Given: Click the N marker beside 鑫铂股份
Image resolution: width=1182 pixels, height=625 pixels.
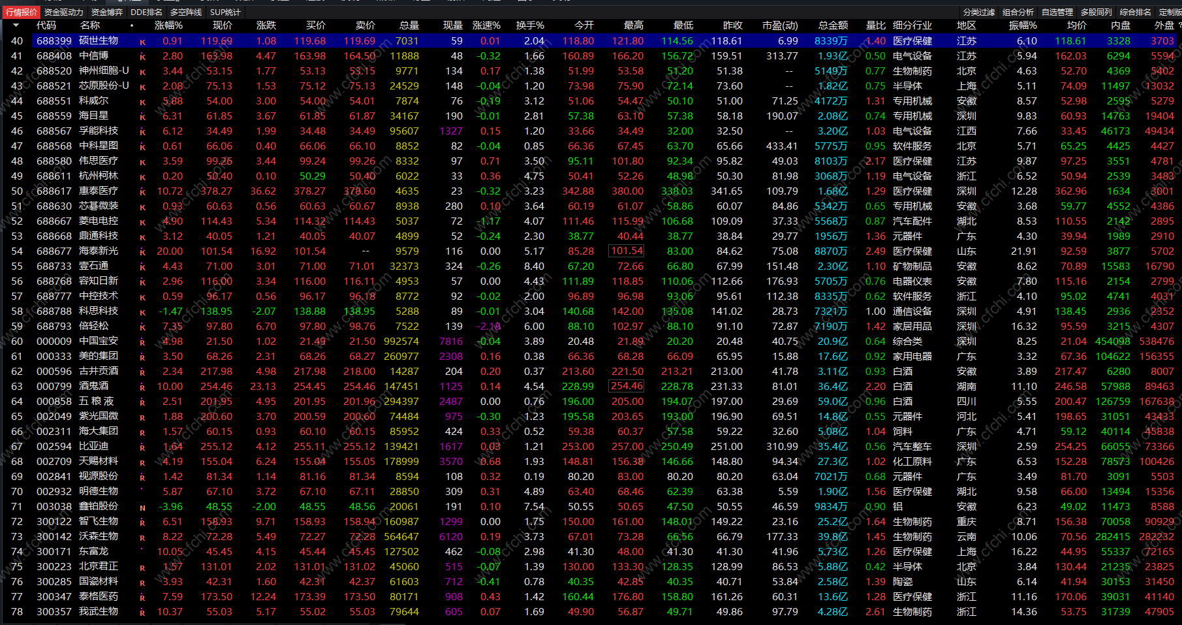Looking at the screenshot, I should pos(142,507).
